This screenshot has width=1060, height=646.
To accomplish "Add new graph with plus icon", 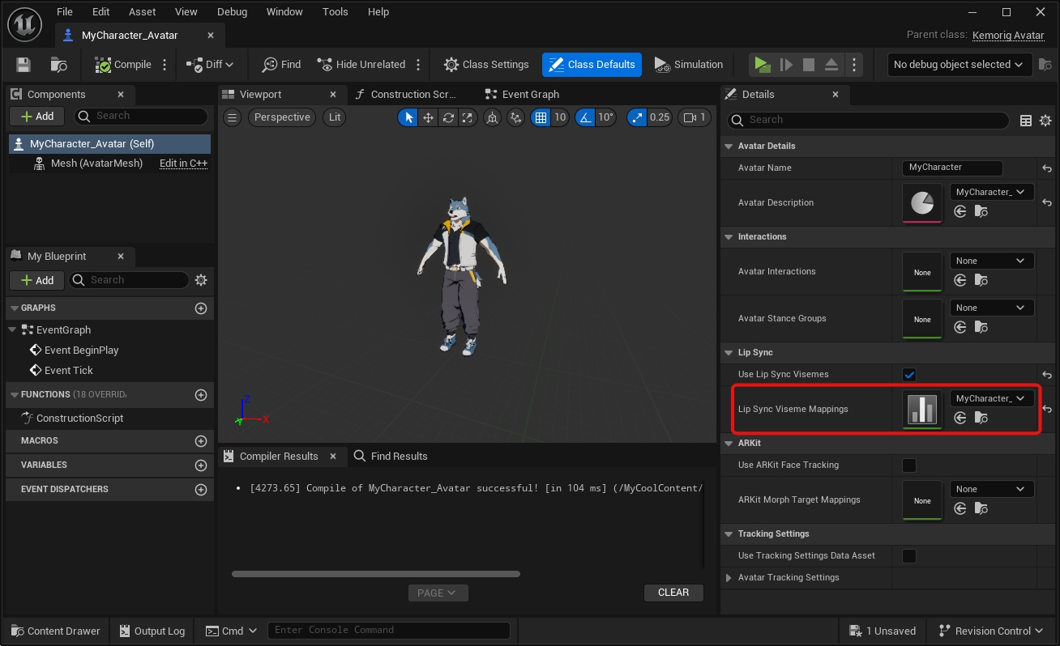I will [201, 308].
